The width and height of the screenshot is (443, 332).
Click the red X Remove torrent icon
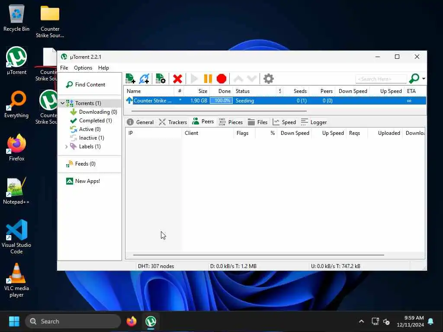tap(177, 79)
